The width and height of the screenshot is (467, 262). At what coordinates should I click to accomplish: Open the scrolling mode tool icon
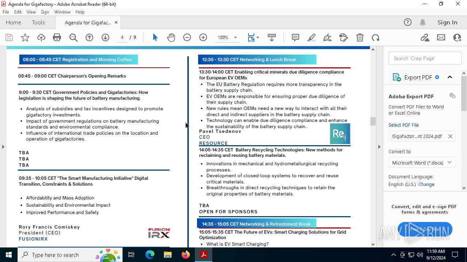[x=272, y=37]
